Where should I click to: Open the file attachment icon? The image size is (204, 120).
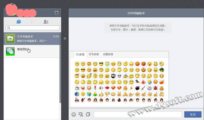(88, 114)
